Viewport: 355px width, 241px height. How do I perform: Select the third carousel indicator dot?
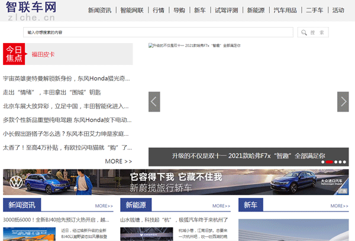(x=335, y=162)
